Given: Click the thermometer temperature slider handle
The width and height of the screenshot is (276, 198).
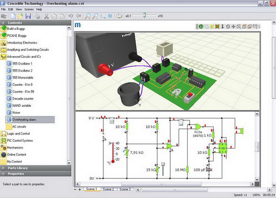Looking at the screenshot, I should (110, 143).
